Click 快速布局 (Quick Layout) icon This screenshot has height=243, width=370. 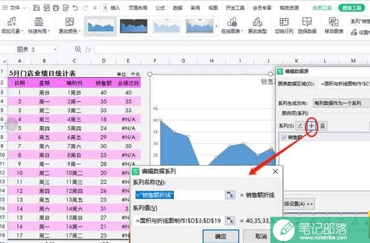pyautogui.click(x=39, y=22)
